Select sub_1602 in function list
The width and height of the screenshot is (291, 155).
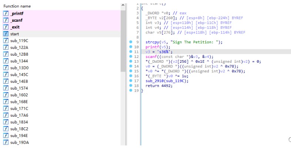[x=61, y=95]
